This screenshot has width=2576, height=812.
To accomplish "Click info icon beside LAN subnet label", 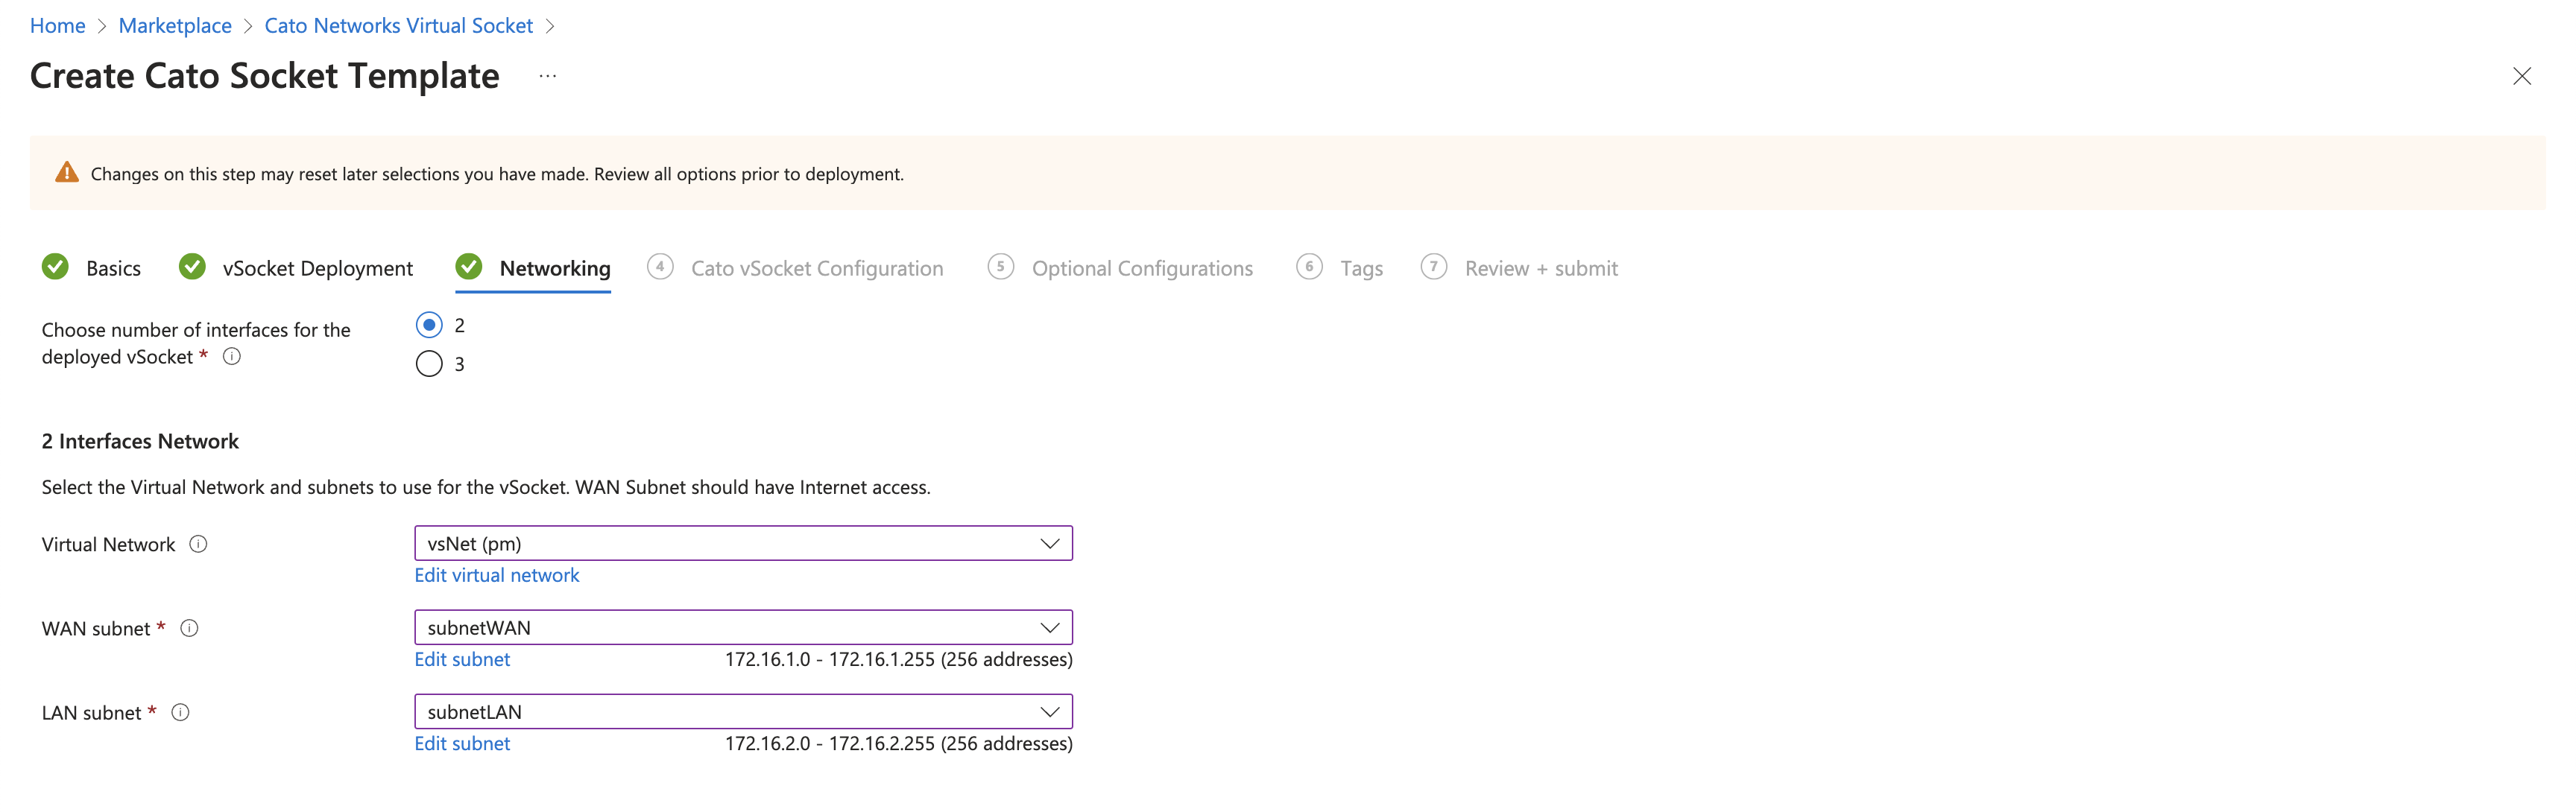I will [x=180, y=712].
